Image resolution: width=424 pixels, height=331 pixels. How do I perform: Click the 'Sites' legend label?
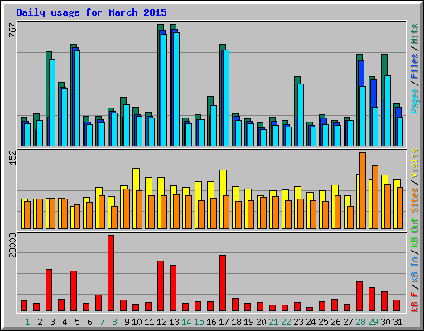click(x=414, y=200)
